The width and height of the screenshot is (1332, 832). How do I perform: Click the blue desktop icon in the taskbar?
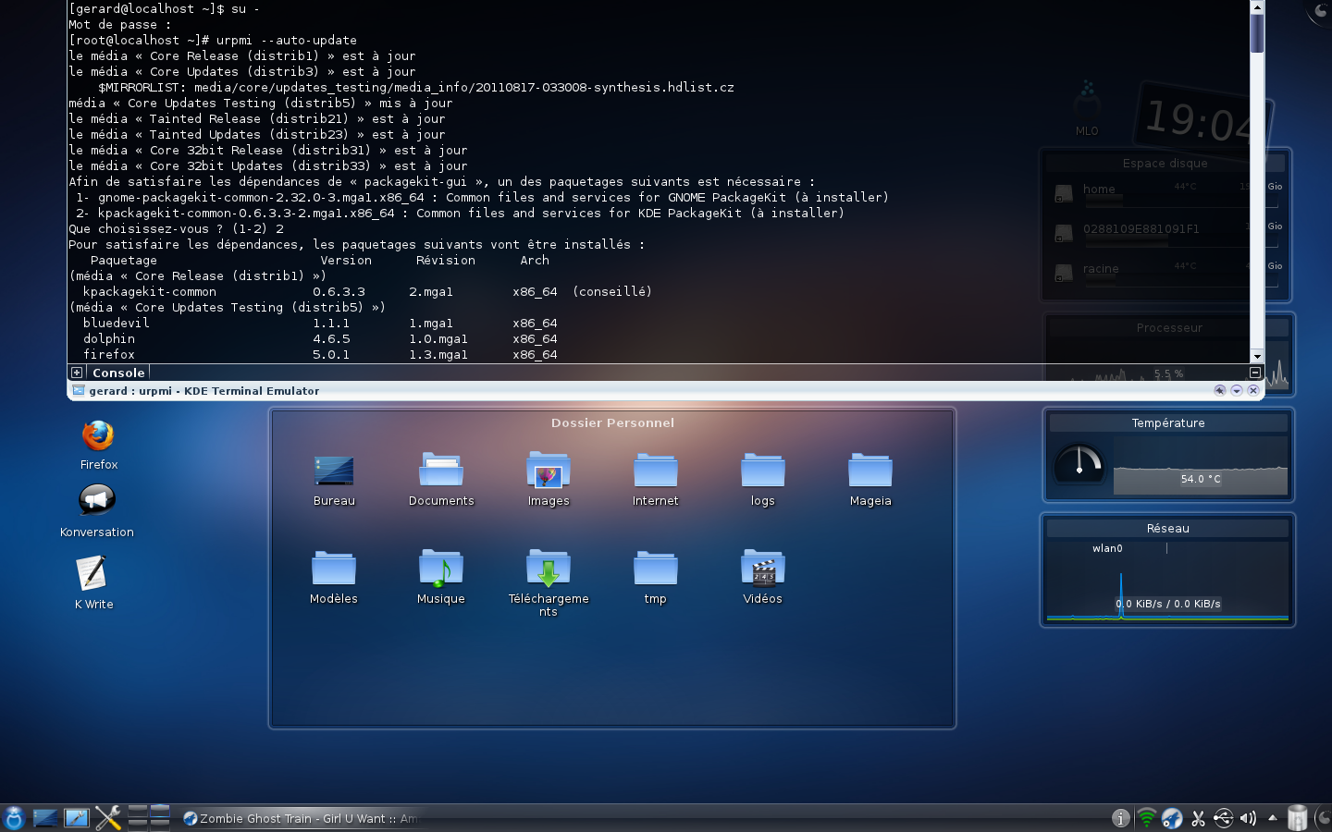(45, 818)
